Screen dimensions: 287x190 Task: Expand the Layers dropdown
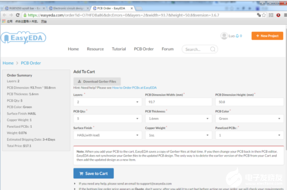pos(108,102)
